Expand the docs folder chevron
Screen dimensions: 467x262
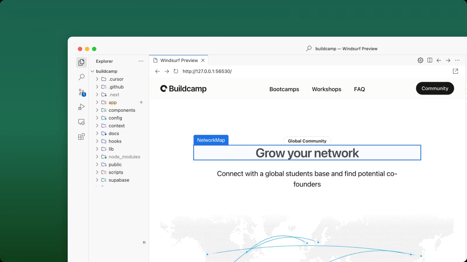pos(97,133)
